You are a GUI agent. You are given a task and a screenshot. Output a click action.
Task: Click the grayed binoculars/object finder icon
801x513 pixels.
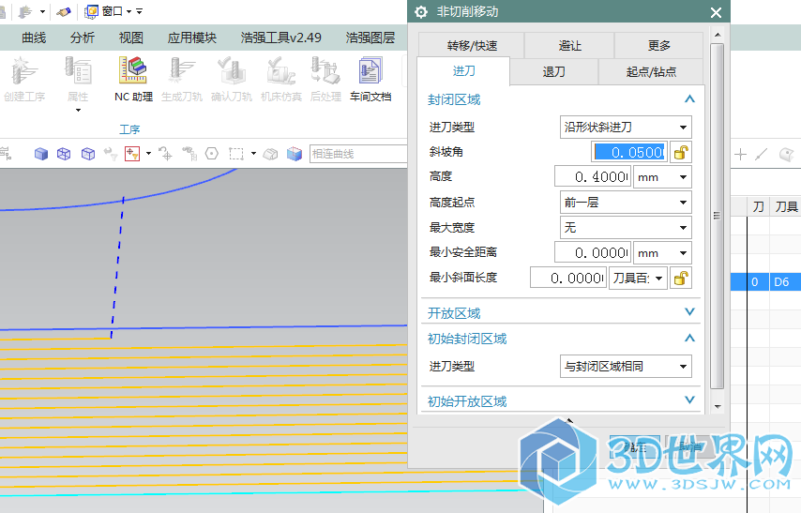point(189,154)
